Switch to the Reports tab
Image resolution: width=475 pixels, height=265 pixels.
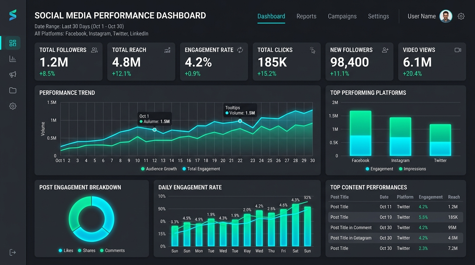point(306,16)
